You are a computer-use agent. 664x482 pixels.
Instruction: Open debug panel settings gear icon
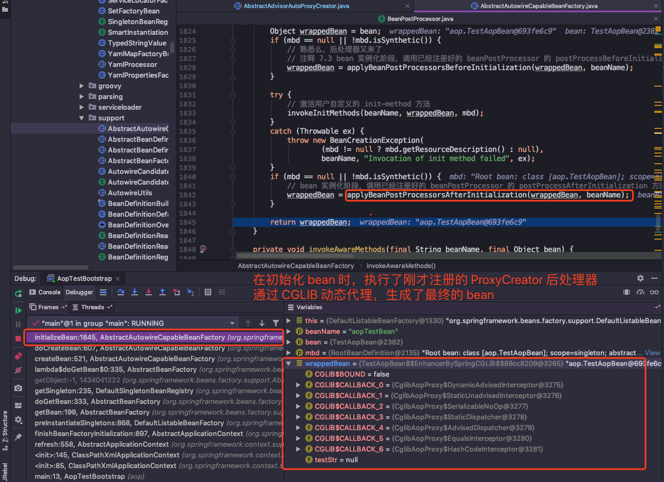[x=640, y=278]
